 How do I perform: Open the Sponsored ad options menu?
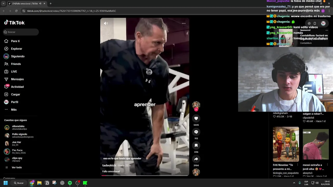(327, 30)
